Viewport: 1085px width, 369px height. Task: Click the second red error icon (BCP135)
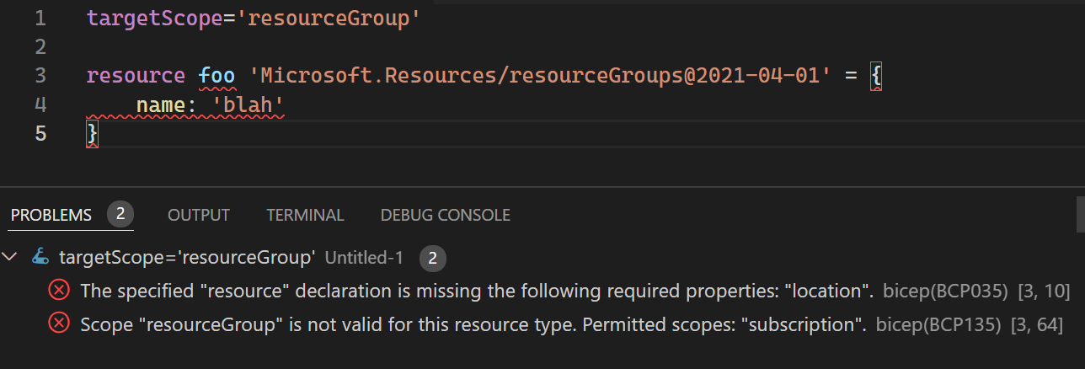coord(58,323)
